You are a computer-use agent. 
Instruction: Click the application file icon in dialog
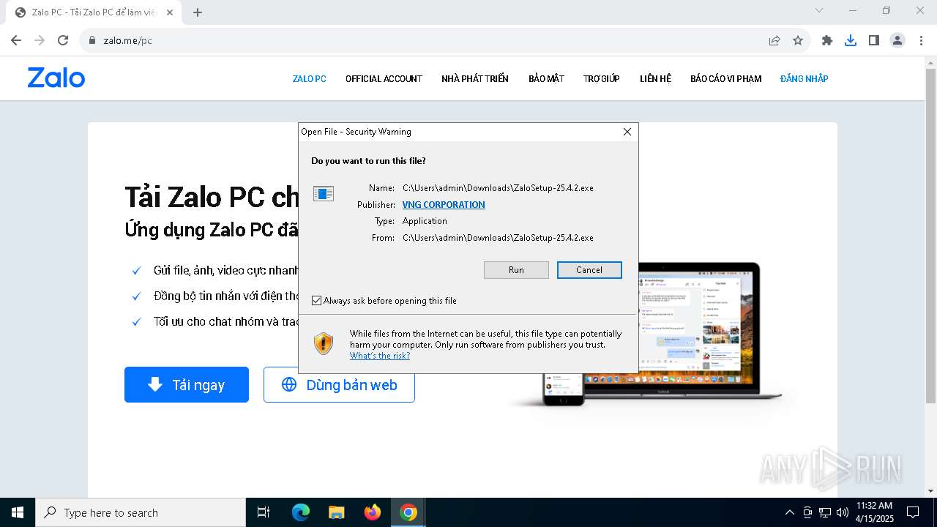(324, 193)
